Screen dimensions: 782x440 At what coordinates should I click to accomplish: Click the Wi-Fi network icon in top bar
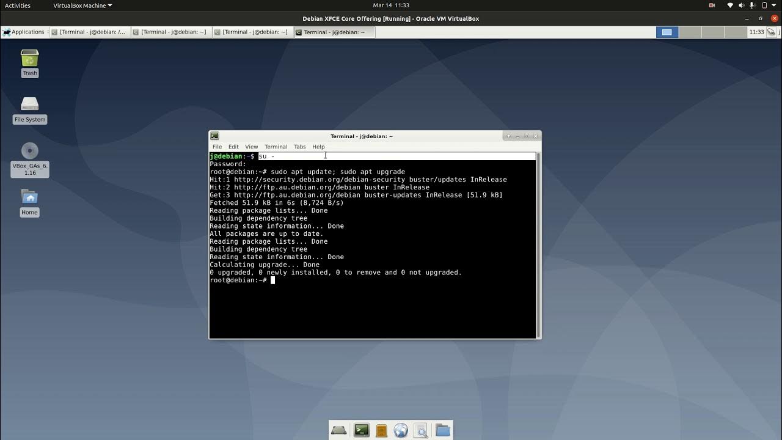coord(730,5)
